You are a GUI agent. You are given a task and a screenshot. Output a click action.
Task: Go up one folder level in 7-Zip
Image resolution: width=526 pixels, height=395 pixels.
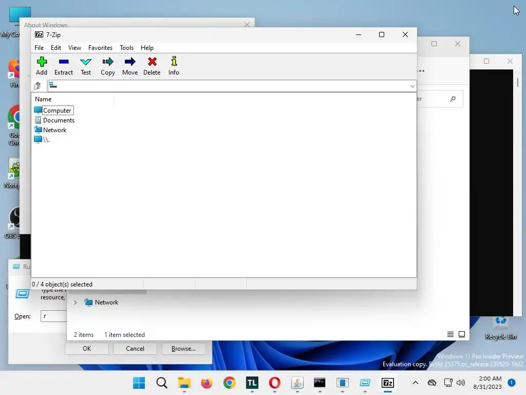click(37, 86)
